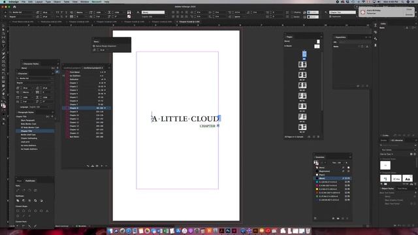Click Print Book icon in Book panel footer

[x=97, y=166]
